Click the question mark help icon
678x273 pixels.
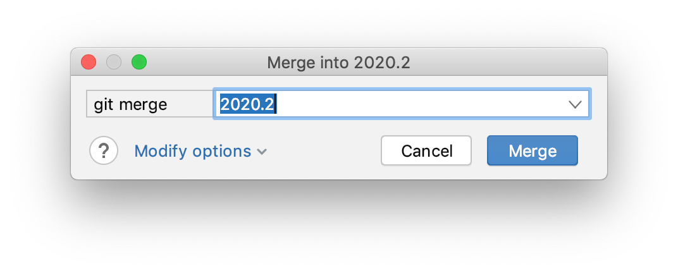pyautogui.click(x=104, y=151)
